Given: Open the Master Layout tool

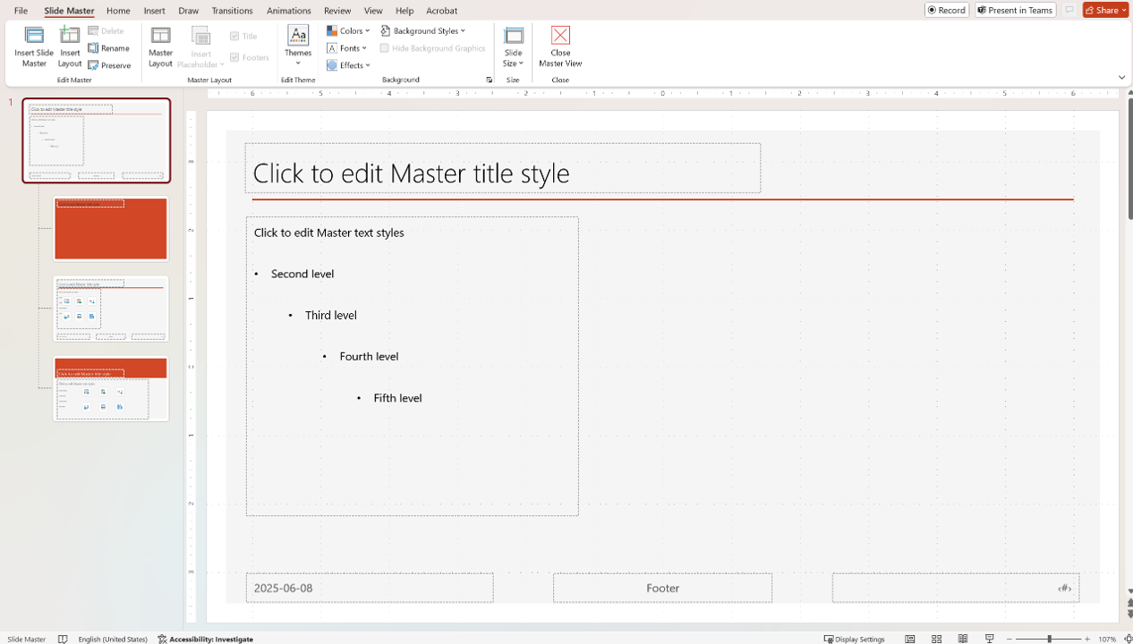Looking at the screenshot, I should point(160,47).
